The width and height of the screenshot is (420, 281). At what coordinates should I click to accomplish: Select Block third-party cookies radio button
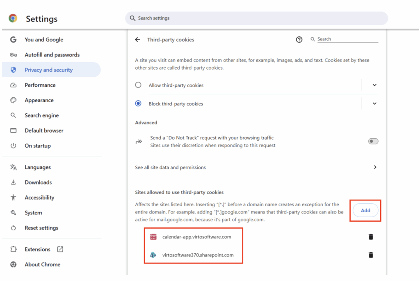pos(138,103)
